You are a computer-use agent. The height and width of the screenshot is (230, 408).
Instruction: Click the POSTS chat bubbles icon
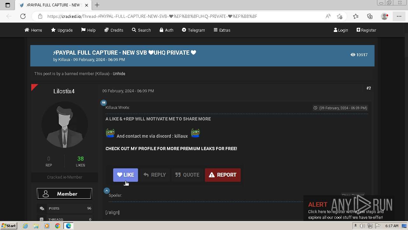tap(42, 208)
